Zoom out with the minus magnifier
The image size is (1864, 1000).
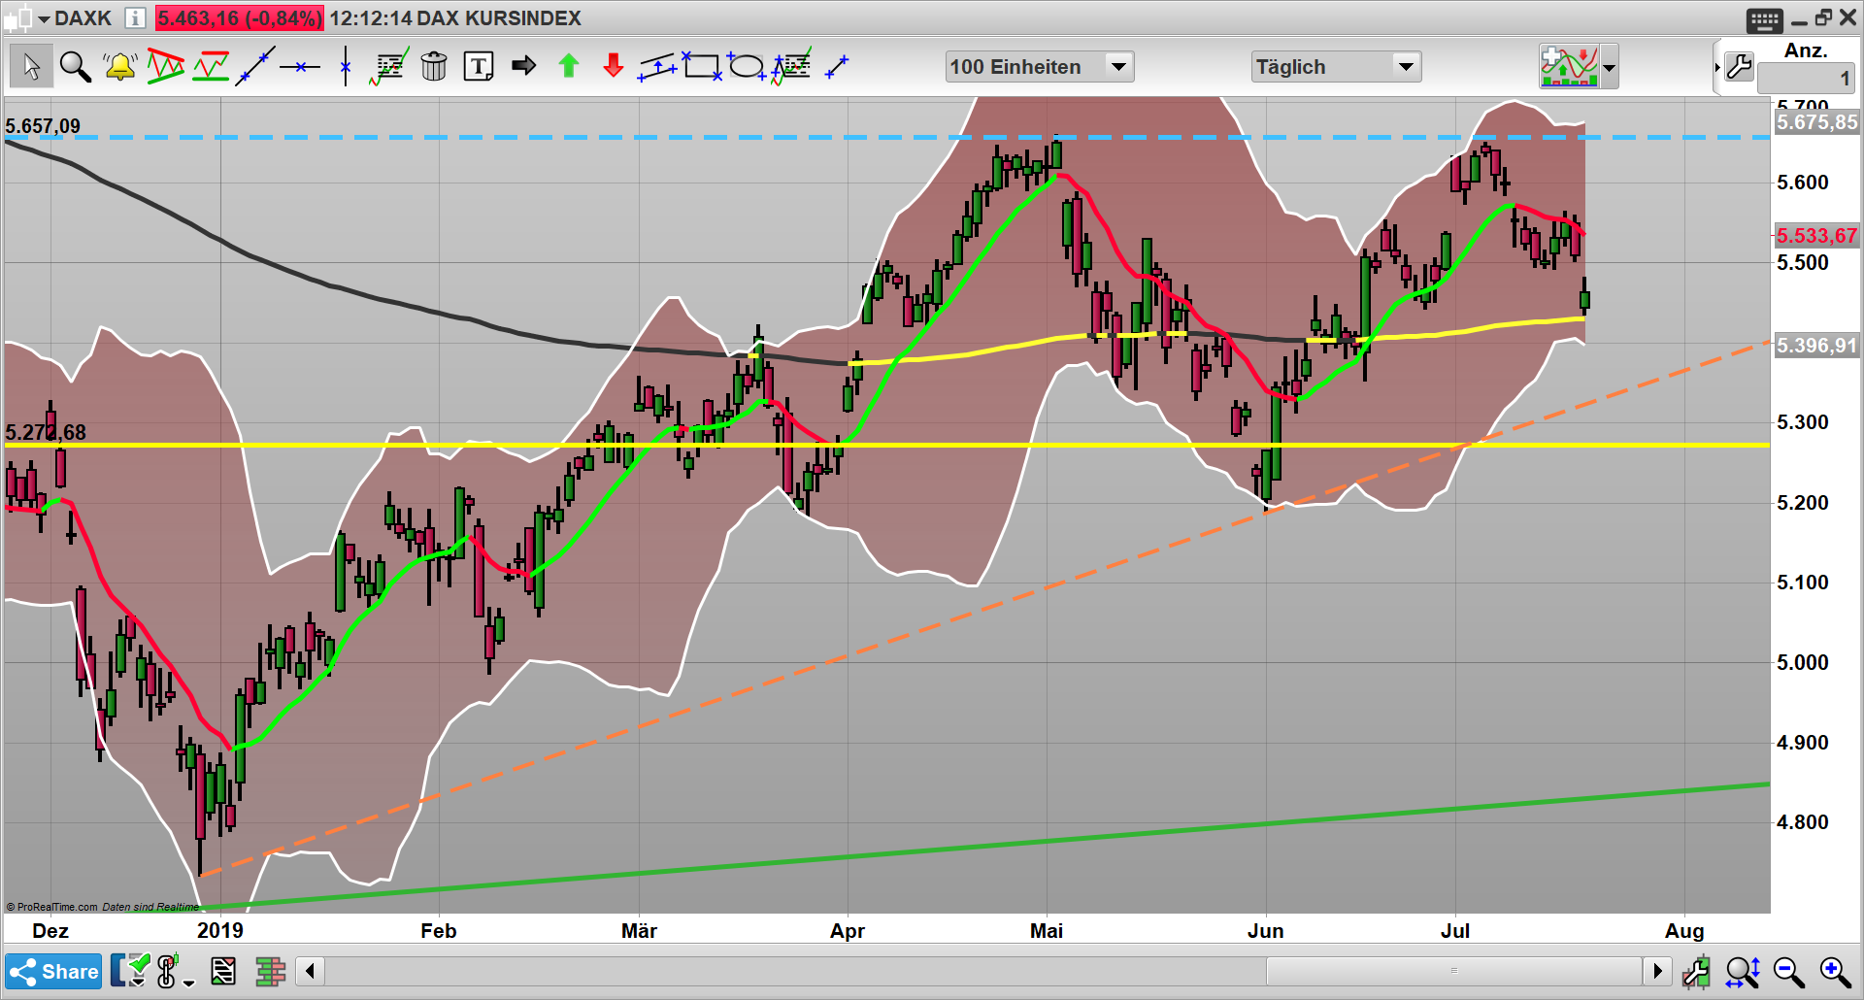(1788, 971)
